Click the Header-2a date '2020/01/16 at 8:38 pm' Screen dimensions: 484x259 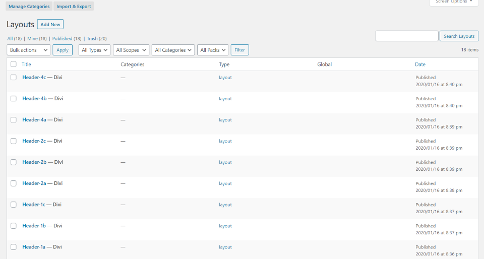[439, 190]
